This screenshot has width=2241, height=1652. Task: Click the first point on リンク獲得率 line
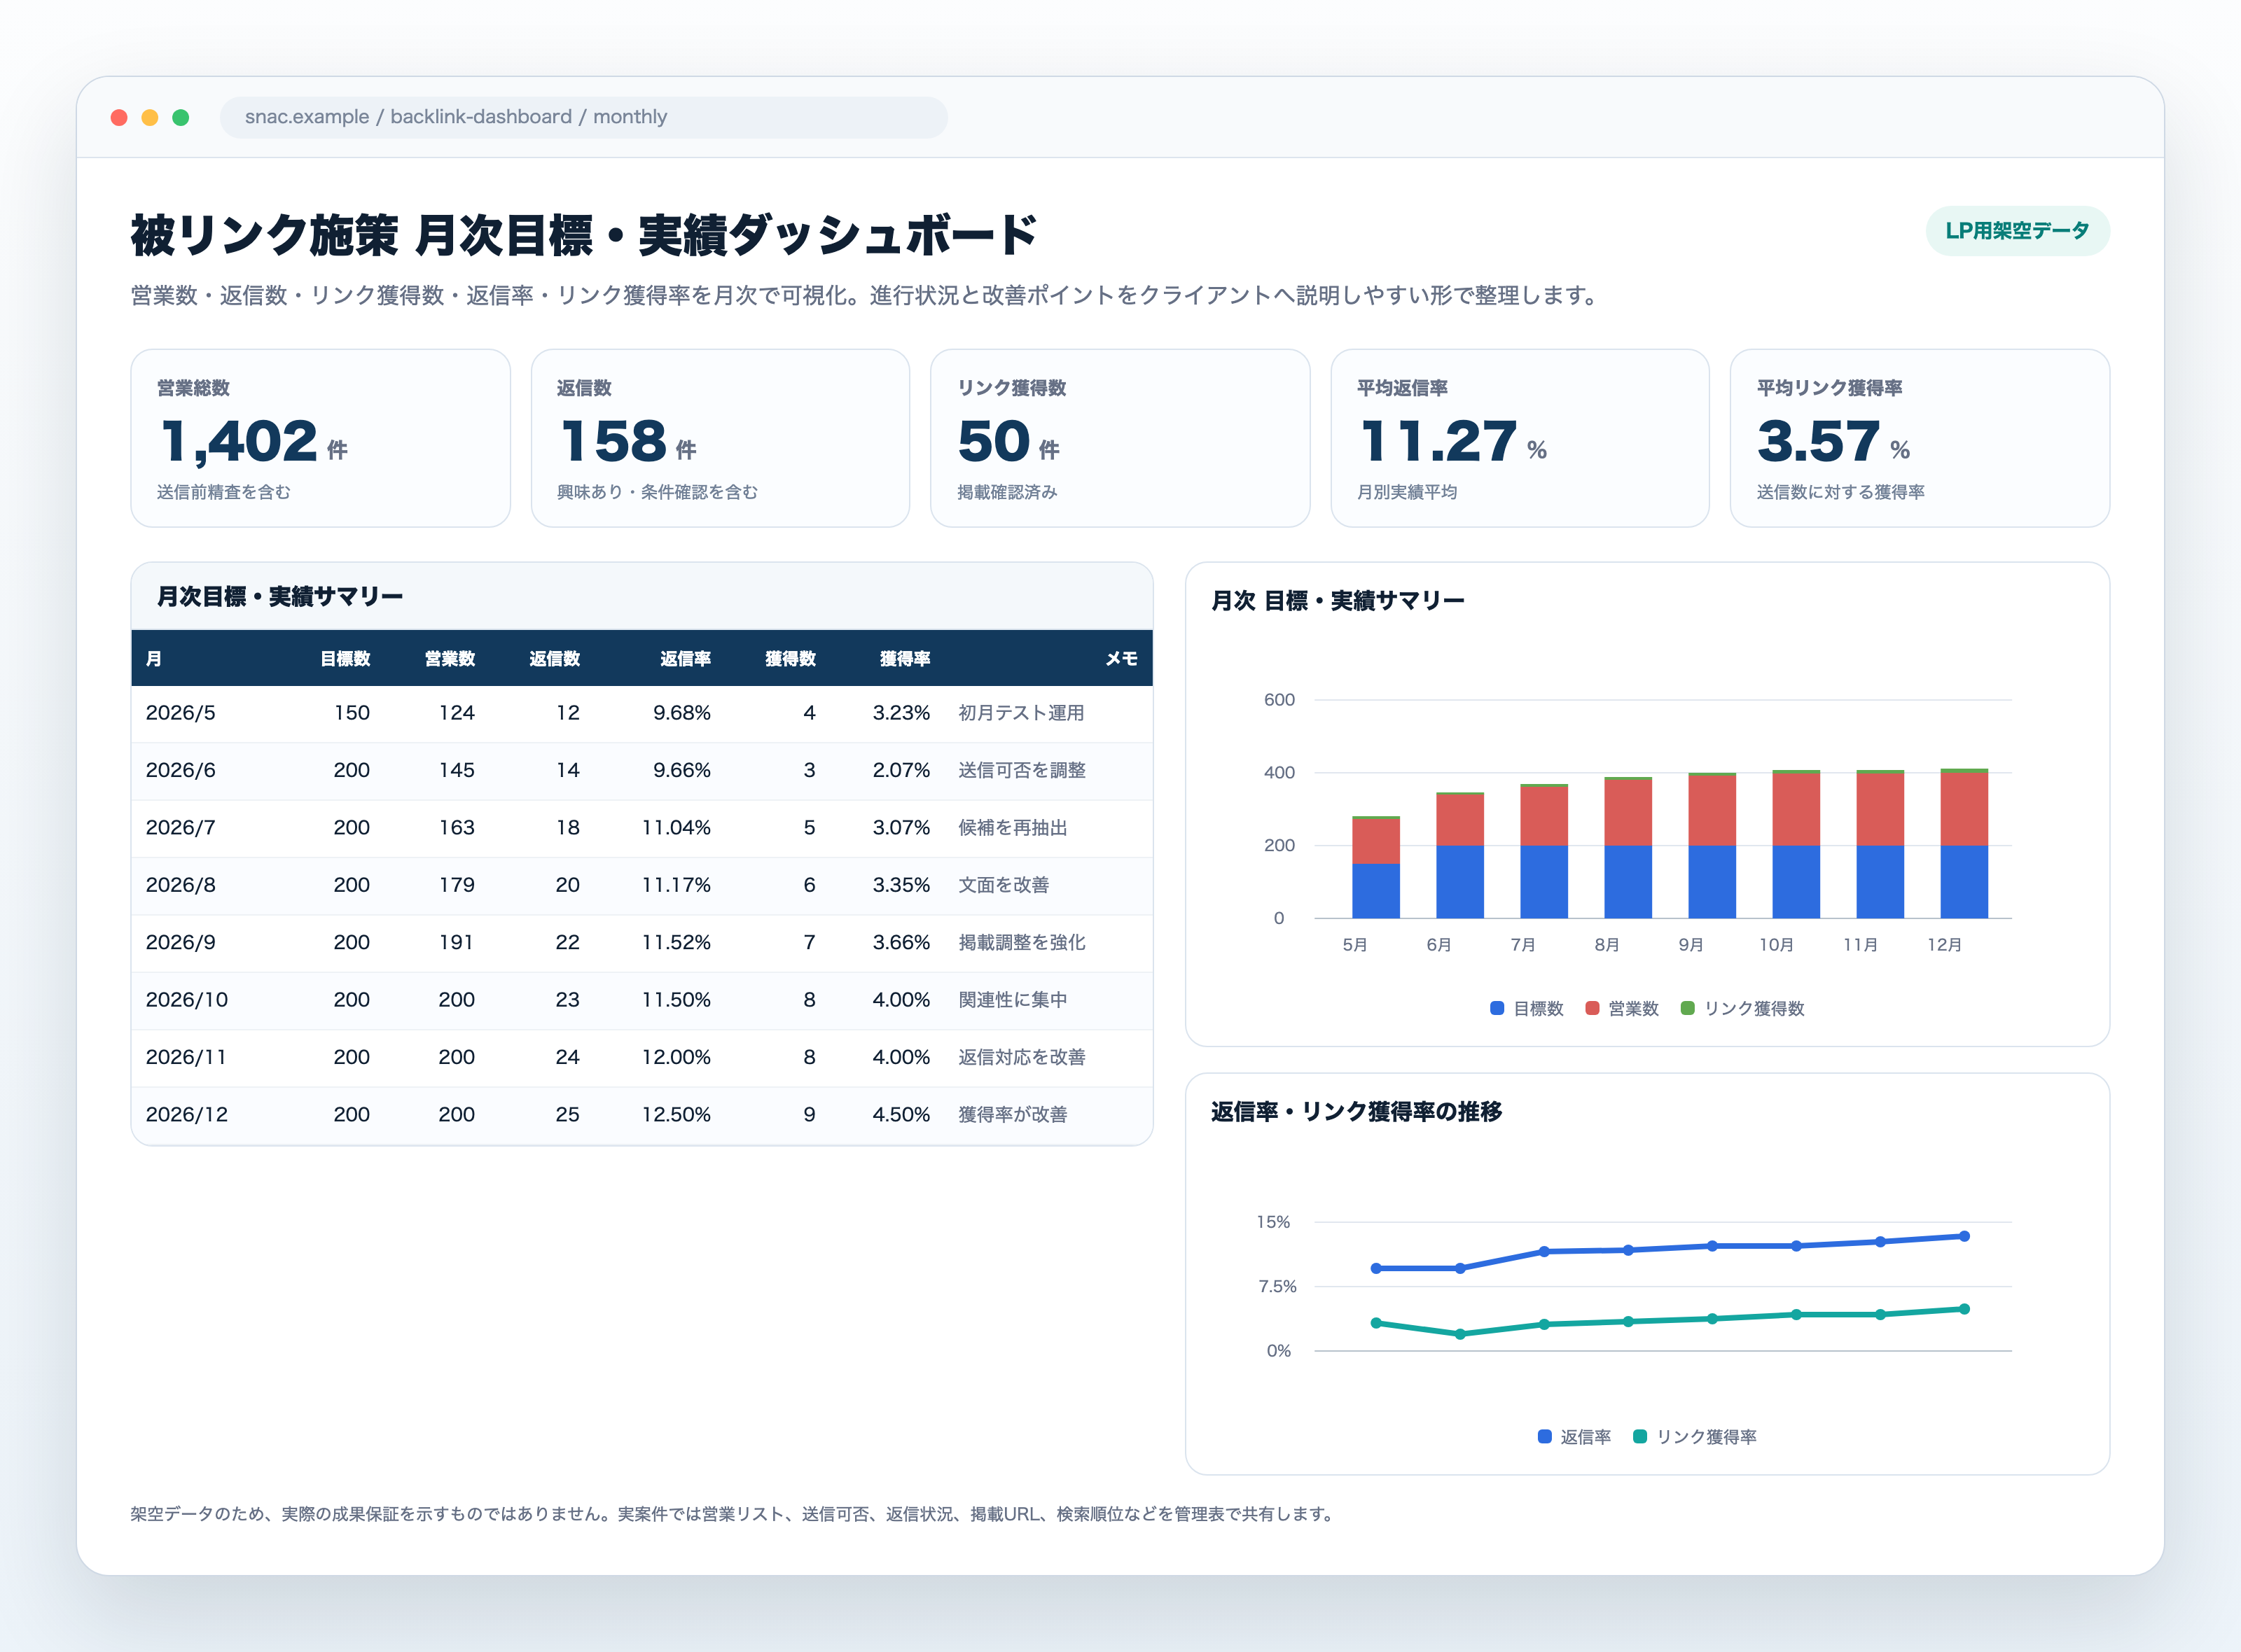tap(1375, 1323)
